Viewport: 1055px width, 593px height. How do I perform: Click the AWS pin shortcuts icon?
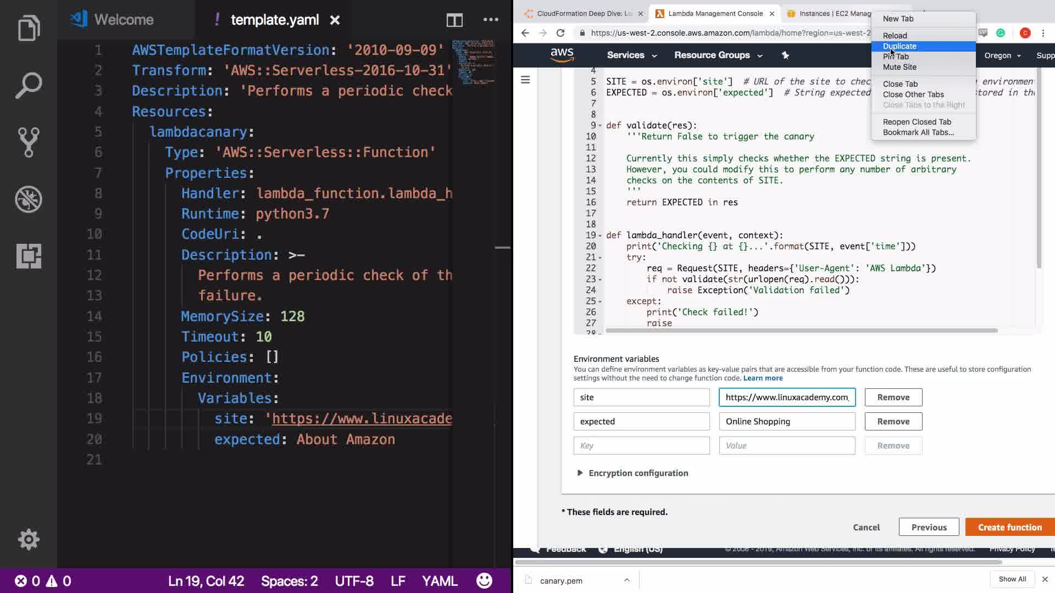(785, 55)
